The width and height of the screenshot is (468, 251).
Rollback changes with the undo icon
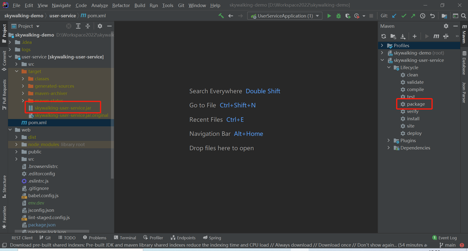(432, 16)
